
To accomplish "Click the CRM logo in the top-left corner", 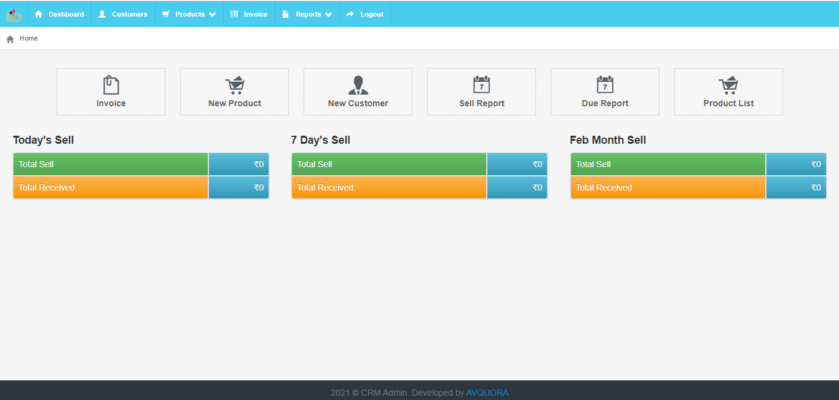I will click(14, 15).
